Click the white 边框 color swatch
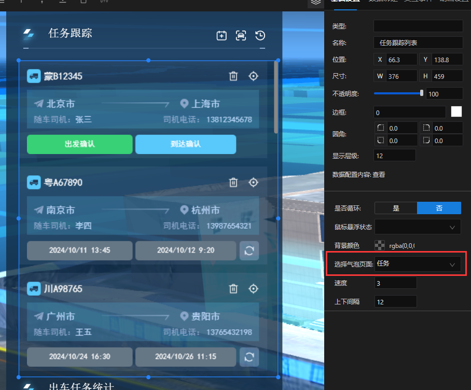This screenshot has width=471, height=390. pos(456,112)
